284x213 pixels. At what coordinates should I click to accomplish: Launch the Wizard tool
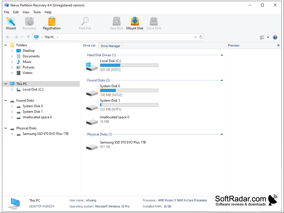pos(11,23)
